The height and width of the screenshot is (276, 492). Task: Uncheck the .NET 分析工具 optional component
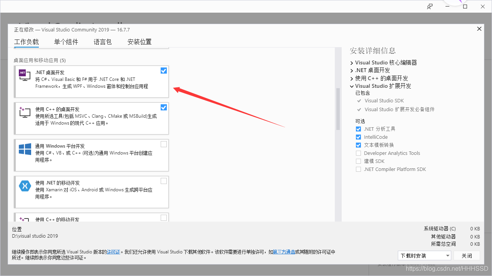358,129
